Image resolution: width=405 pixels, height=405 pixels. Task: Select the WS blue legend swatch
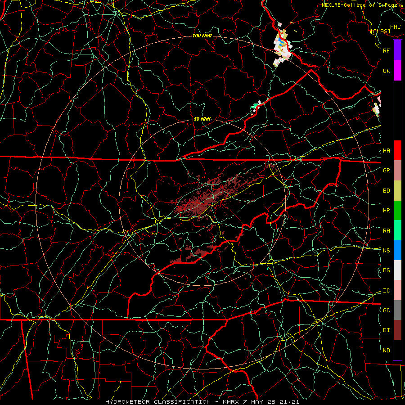pos(397,250)
